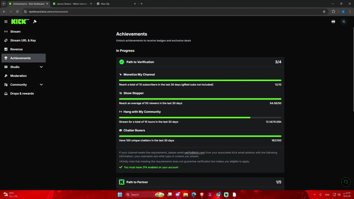
Task: Switch to aemux Stream browser tab
Action: [x=72, y=4]
